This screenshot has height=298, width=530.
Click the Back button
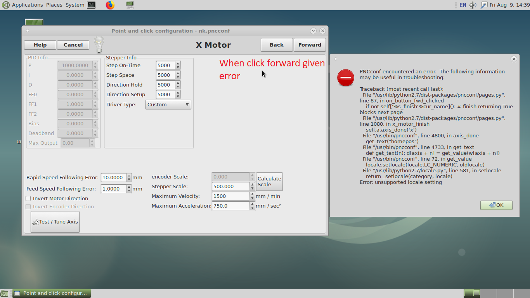pyautogui.click(x=277, y=45)
